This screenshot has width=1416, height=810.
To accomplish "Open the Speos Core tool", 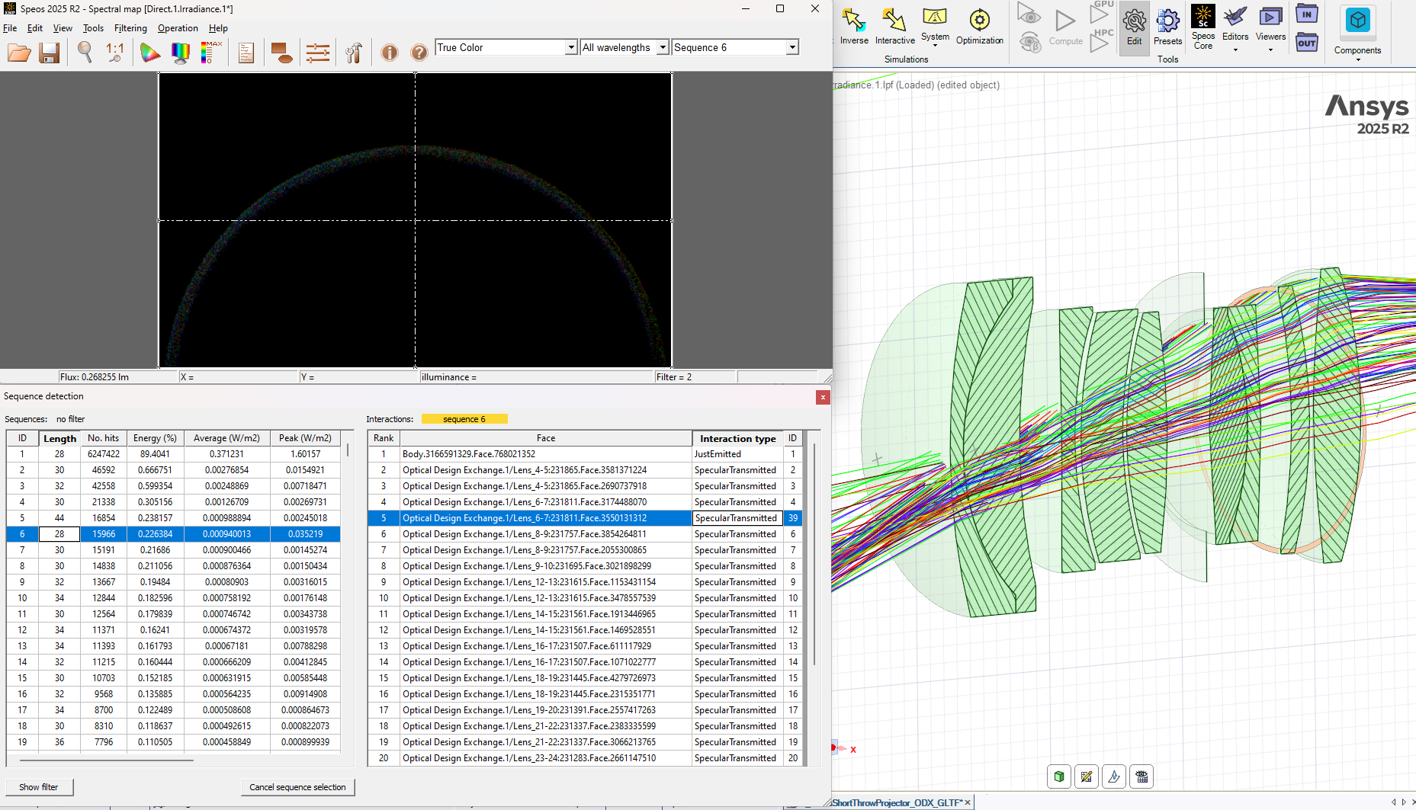I will pos(1203,27).
